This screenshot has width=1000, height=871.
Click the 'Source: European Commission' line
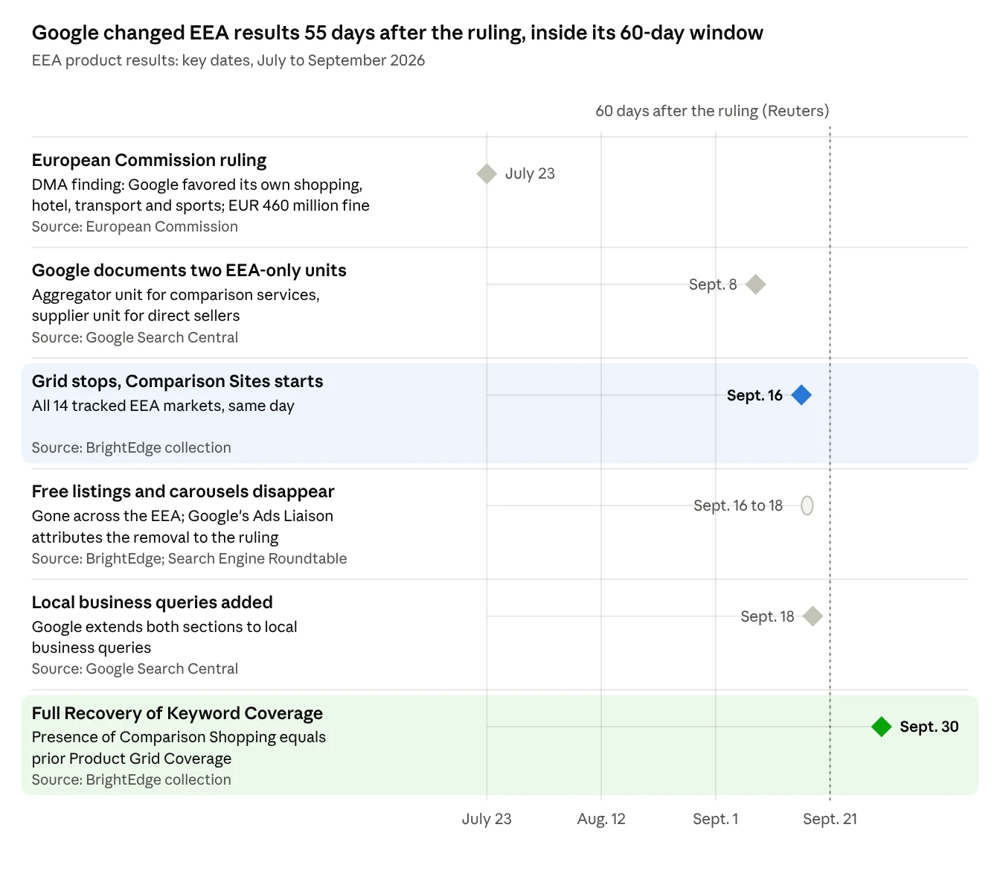135,226
